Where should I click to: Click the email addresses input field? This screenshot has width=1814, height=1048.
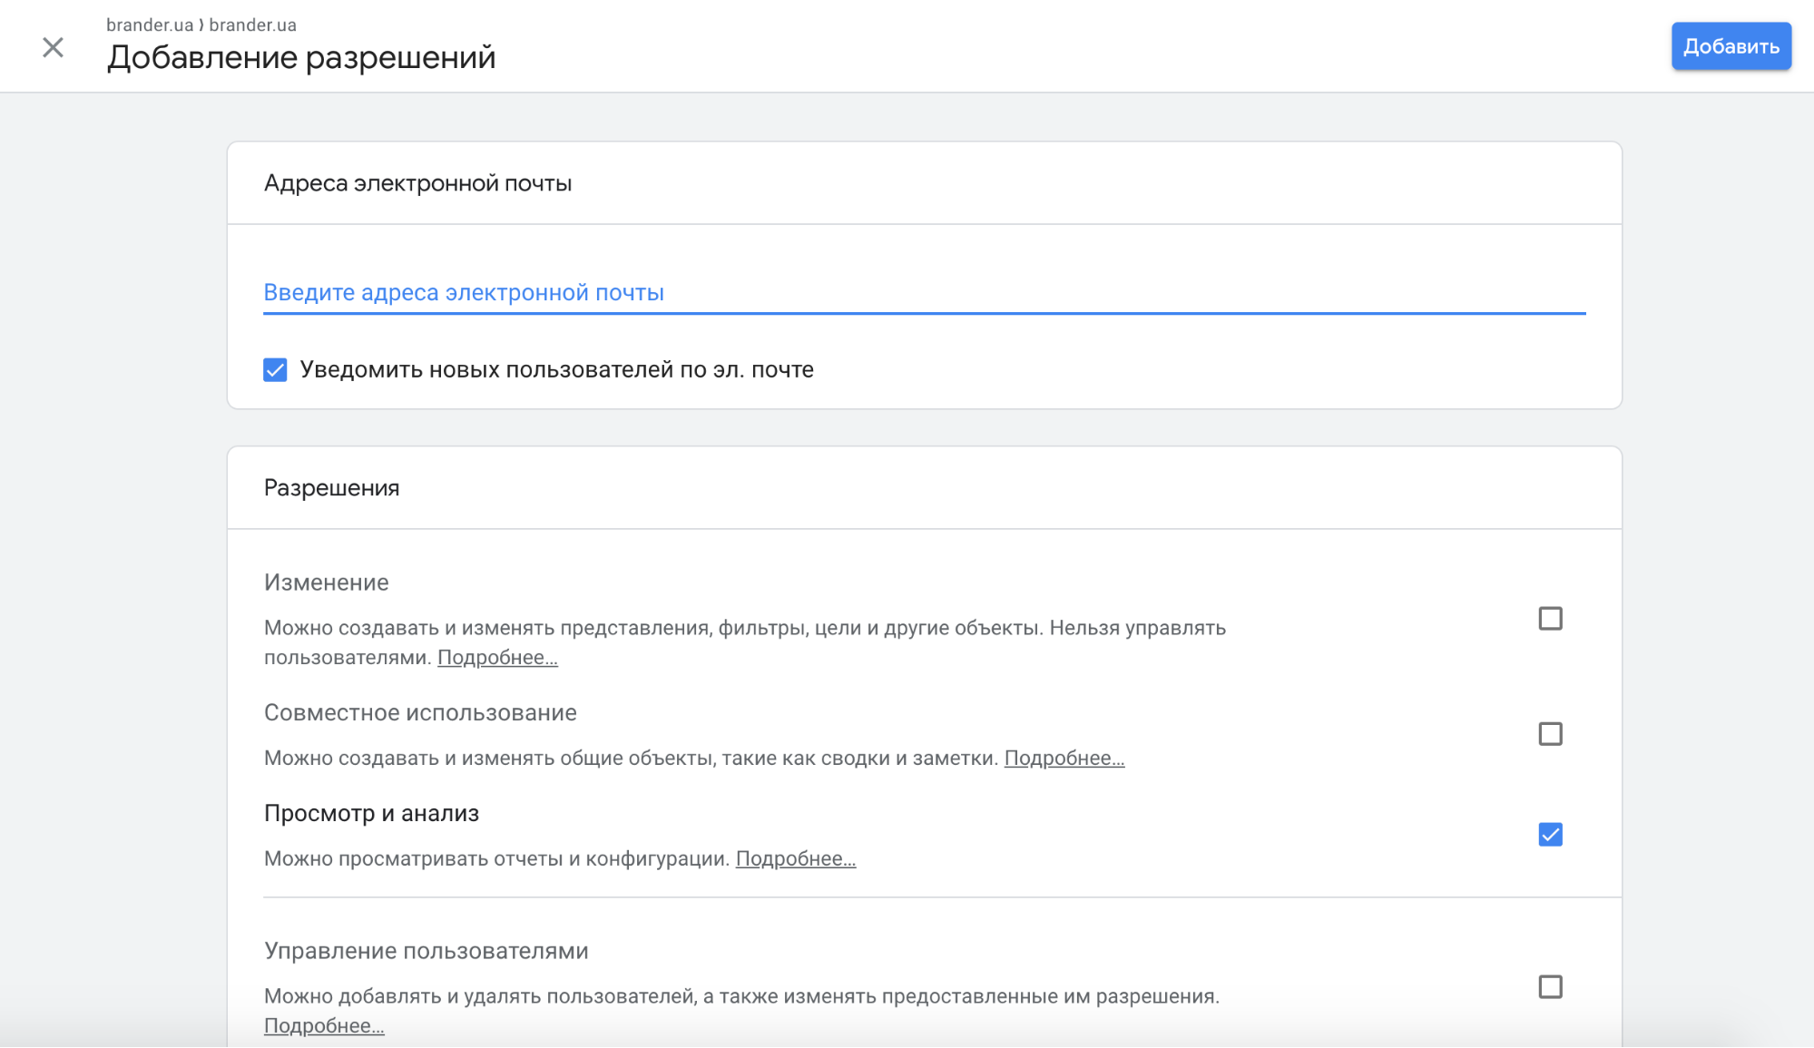point(923,293)
